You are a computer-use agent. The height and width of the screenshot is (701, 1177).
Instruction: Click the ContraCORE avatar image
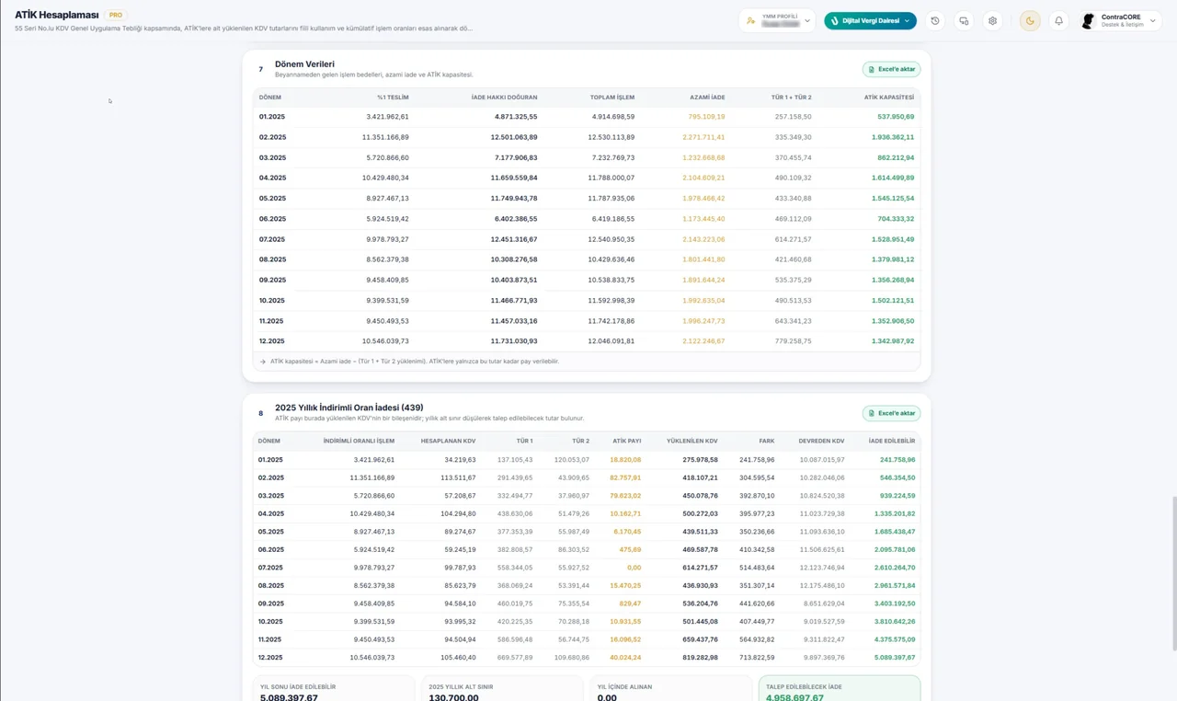[x=1089, y=20]
